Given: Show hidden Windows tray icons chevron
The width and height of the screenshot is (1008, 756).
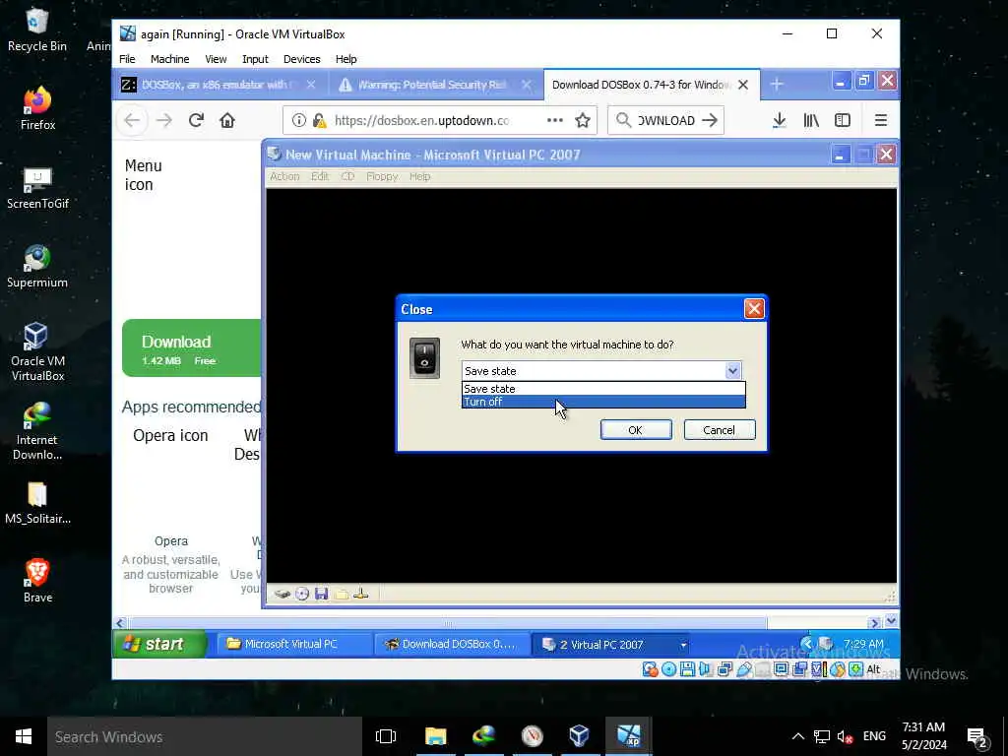Looking at the screenshot, I should 797,736.
